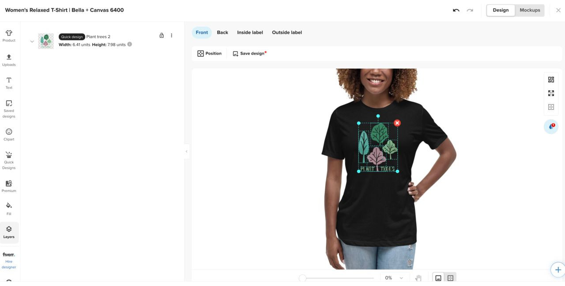Image resolution: width=565 pixels, height=286 pixels.
Task: Open the Uploads panel
Action: [x=9, y=60]
